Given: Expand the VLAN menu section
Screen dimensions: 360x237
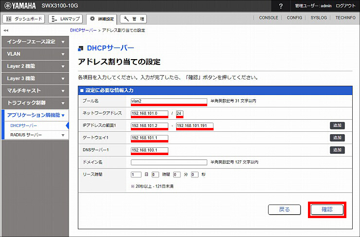Looking at the screenshot, I should click(35, 54).
